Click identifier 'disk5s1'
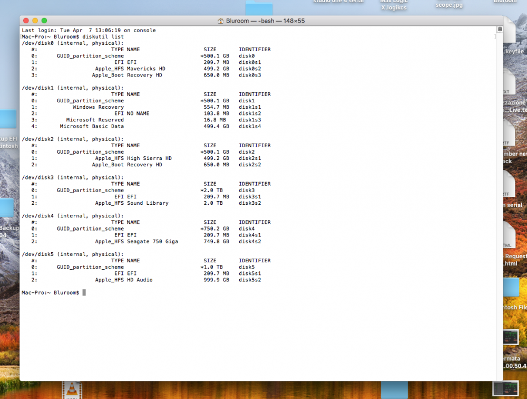Image resolution: width=527 pixels, height=399 pixels. (250, 273)
